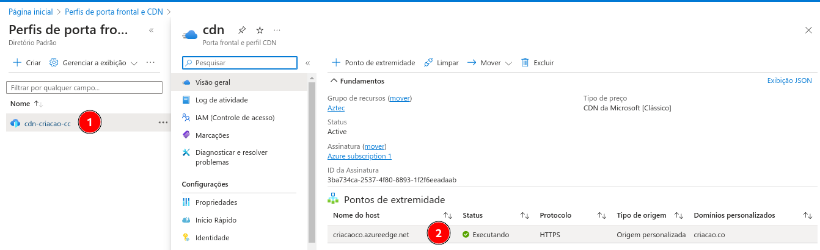Sort endpoints by Nome do host
The image size is (820, 250).
point(448,215)
